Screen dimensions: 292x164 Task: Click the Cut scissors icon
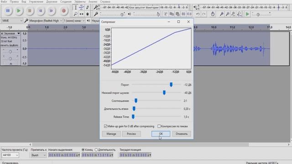tap(166, 14)
